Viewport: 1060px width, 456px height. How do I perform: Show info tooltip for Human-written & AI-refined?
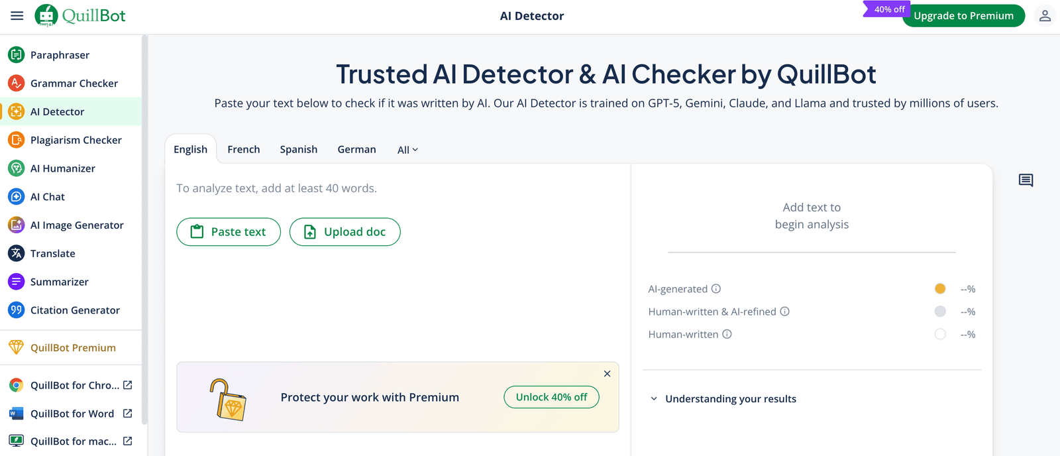(784, 312)
